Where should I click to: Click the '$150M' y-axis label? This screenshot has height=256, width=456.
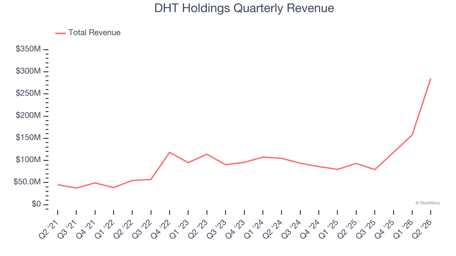[28, 138]
